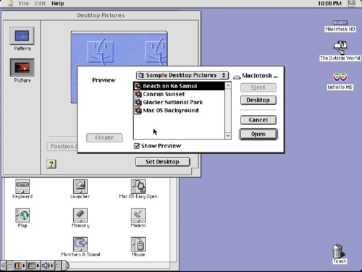Click the Cancel button

click(258, 120)
